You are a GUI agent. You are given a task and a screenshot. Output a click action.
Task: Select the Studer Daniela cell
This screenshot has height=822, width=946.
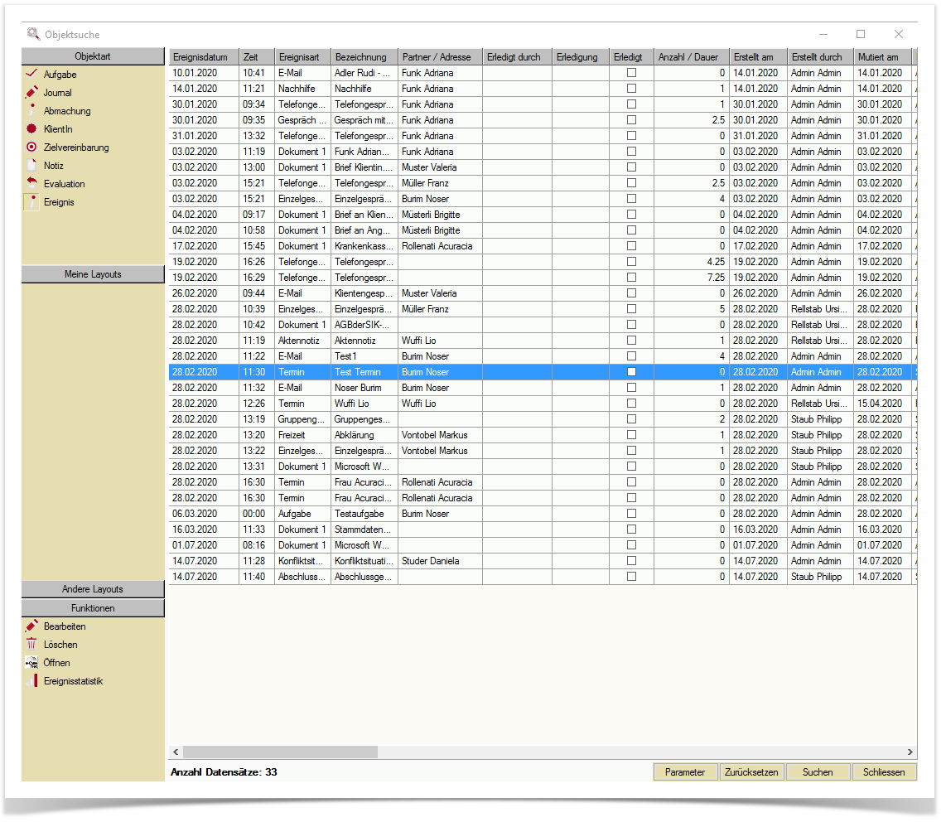(440, 561)
